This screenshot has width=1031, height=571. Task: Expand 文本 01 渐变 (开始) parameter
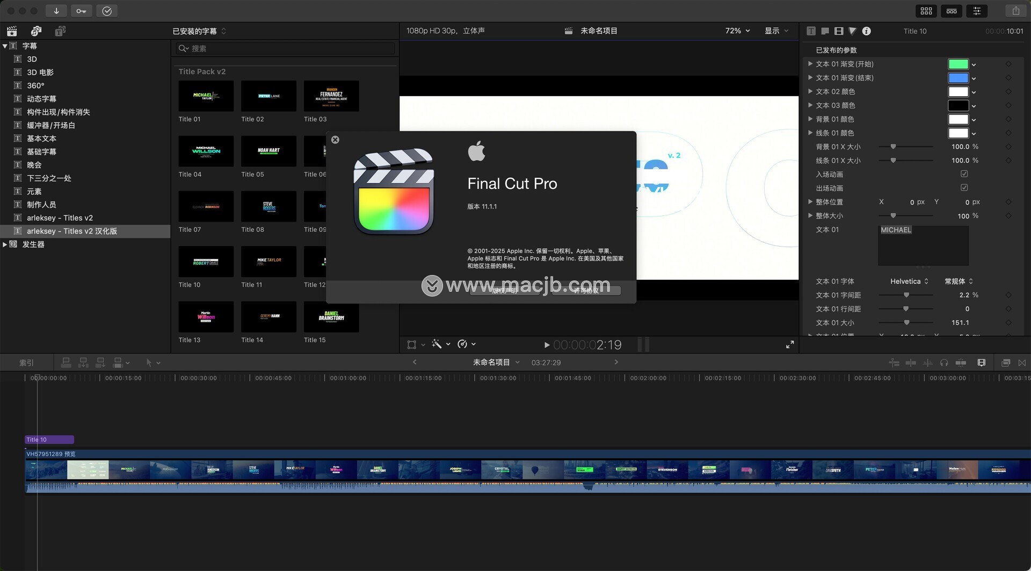[x=810, y=64]
